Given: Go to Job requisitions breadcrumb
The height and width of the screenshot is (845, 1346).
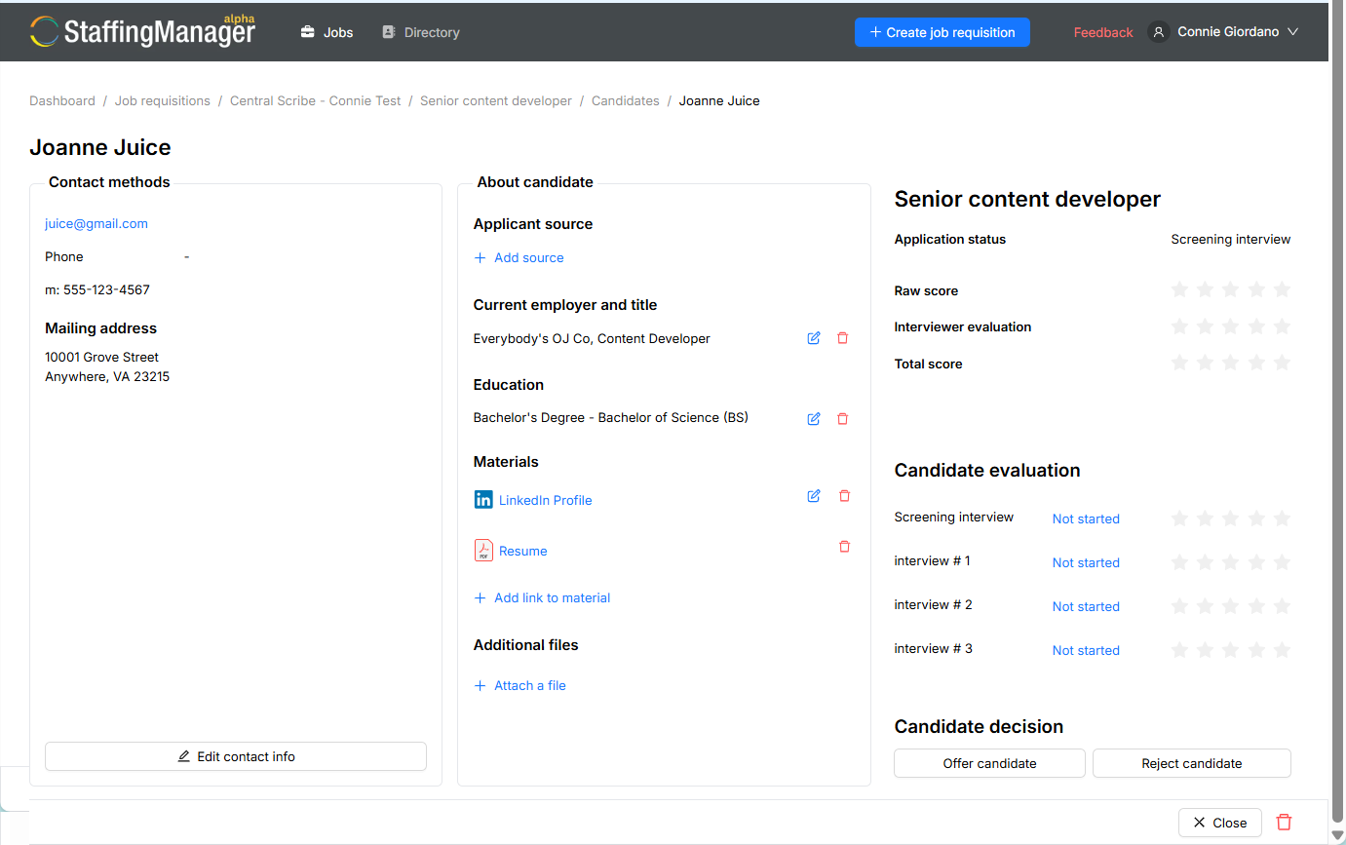Looking at the screenshot, I should 163,100.
